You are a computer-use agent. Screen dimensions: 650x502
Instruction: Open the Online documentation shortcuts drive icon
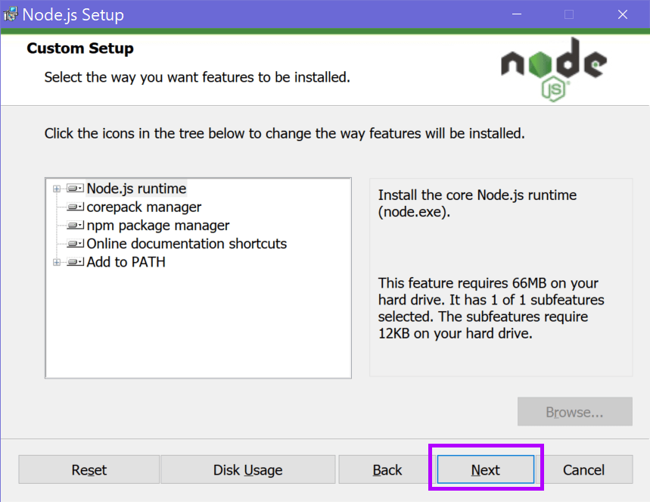(x=76, y=244)
